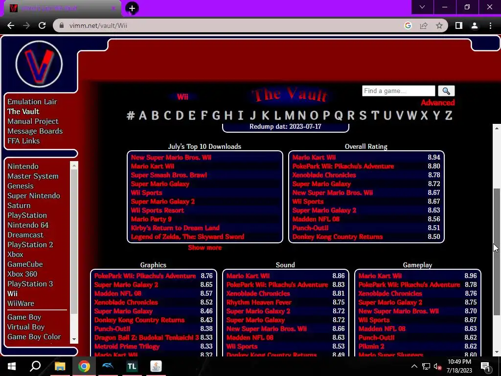501x376 pixels.
Task: Select WiiWare in the system list
Action: [x=21, y=304]
